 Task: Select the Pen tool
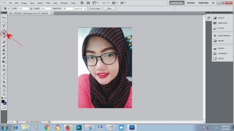(4, 74)
